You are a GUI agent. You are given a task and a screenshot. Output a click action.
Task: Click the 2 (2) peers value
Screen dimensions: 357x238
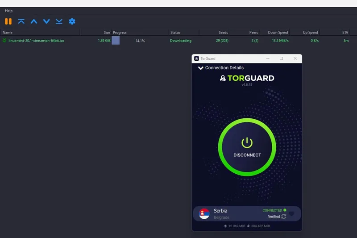click(x=255, y=41)
